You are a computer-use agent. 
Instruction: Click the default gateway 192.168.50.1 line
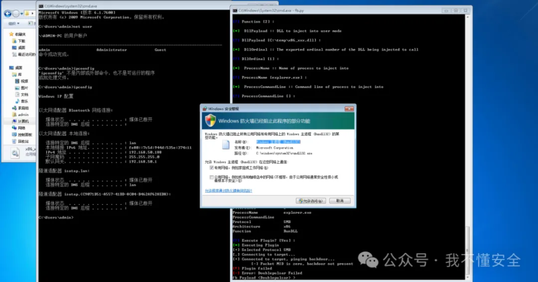(101, 162)
